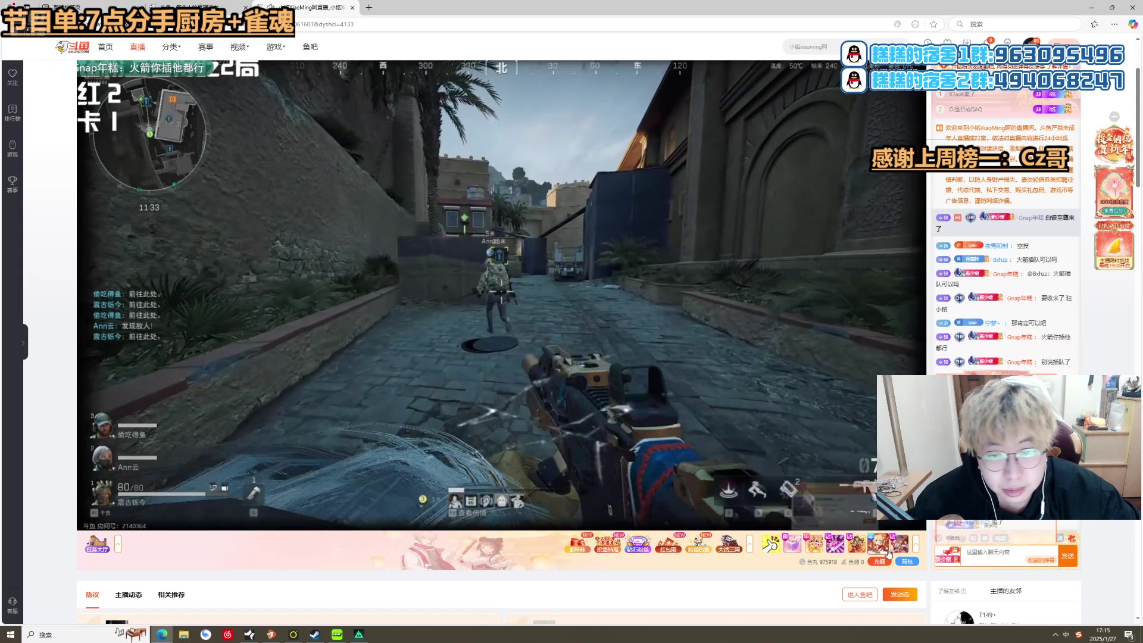Viewport: 1143px width, 643px height.
Task: Expand the collapsed left sidebar arrow handle
Action: 24,342
